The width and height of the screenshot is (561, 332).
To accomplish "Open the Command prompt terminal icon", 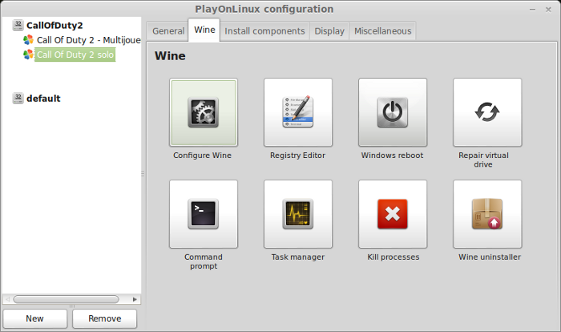I will pyautogui.click(x=204, y=214).
